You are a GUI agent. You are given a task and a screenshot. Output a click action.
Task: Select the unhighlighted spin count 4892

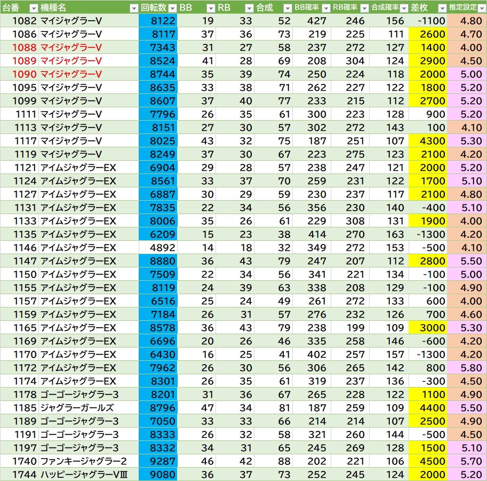(x=158, y=248)
